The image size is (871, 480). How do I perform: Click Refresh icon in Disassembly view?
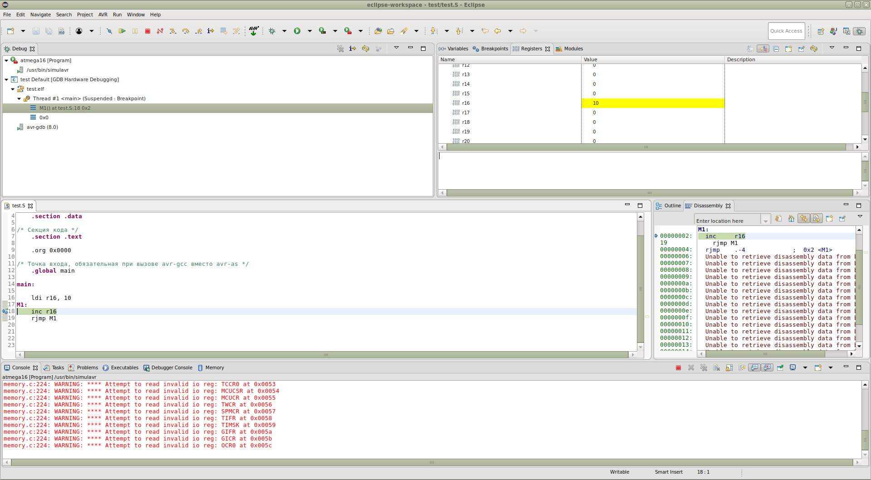[x=778, y=219]
